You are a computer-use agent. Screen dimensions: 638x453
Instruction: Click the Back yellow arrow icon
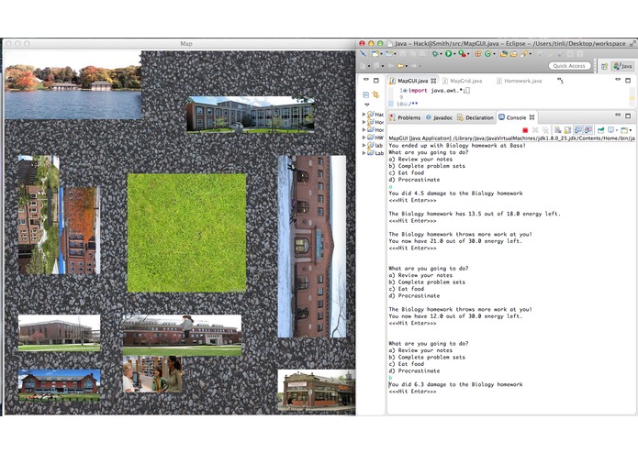tap(400, 66)
